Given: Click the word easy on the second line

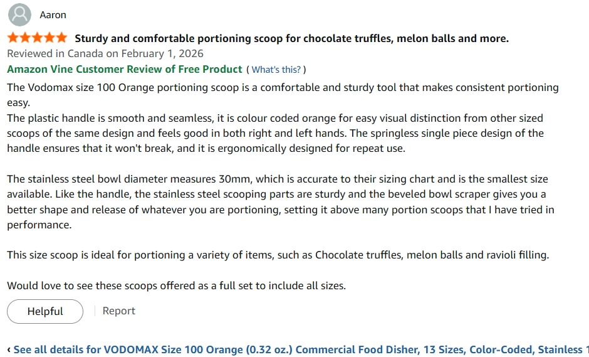Looking at the screenshot, I should point(18,103).
